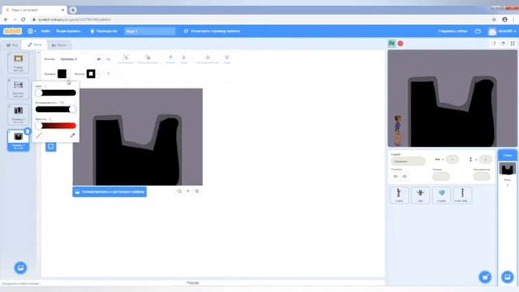Screen dimensions: 519x292
Task: Click the Backward layer icon
Action: pyautogui.click(x=184, y=59)
